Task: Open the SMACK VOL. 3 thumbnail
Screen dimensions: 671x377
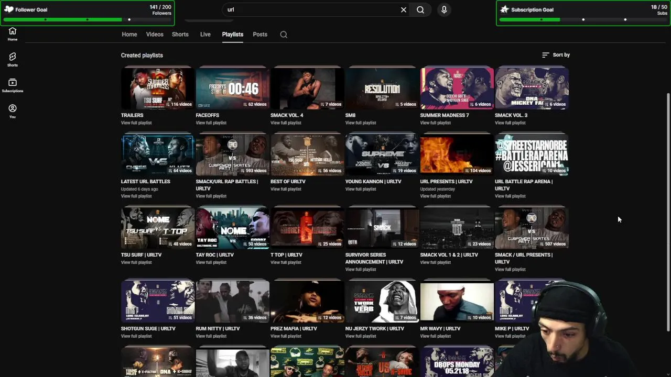Action: (532, 88)
